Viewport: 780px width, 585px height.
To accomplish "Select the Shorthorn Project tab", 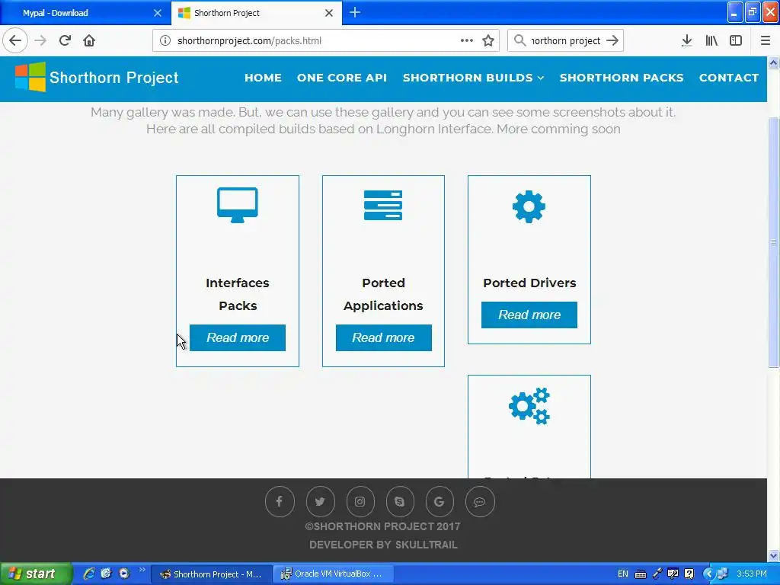I will coord(257,13).
